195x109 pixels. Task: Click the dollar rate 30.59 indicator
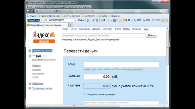pyautogui.click(x=137, y=20)
